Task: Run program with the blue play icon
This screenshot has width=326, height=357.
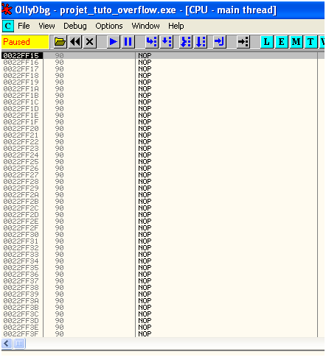Action: 113,42
